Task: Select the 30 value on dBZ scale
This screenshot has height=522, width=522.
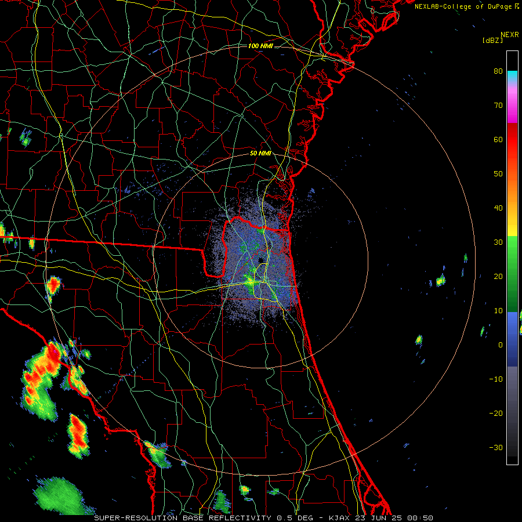Action: [x=498, y=242]
